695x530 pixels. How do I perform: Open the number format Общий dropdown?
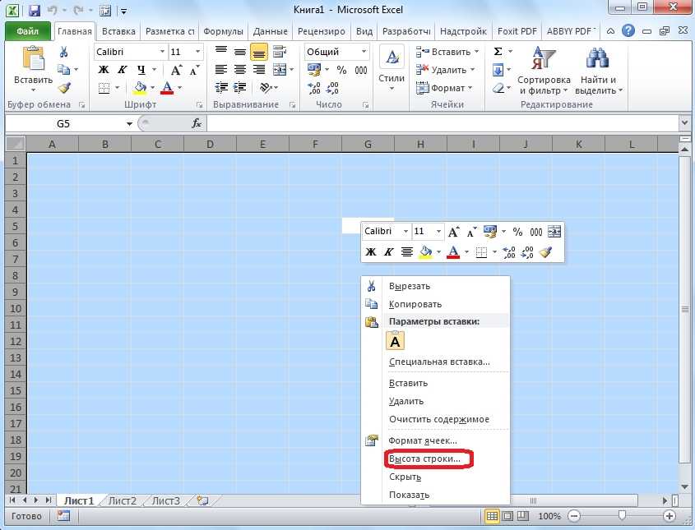(x=363, y=52)
